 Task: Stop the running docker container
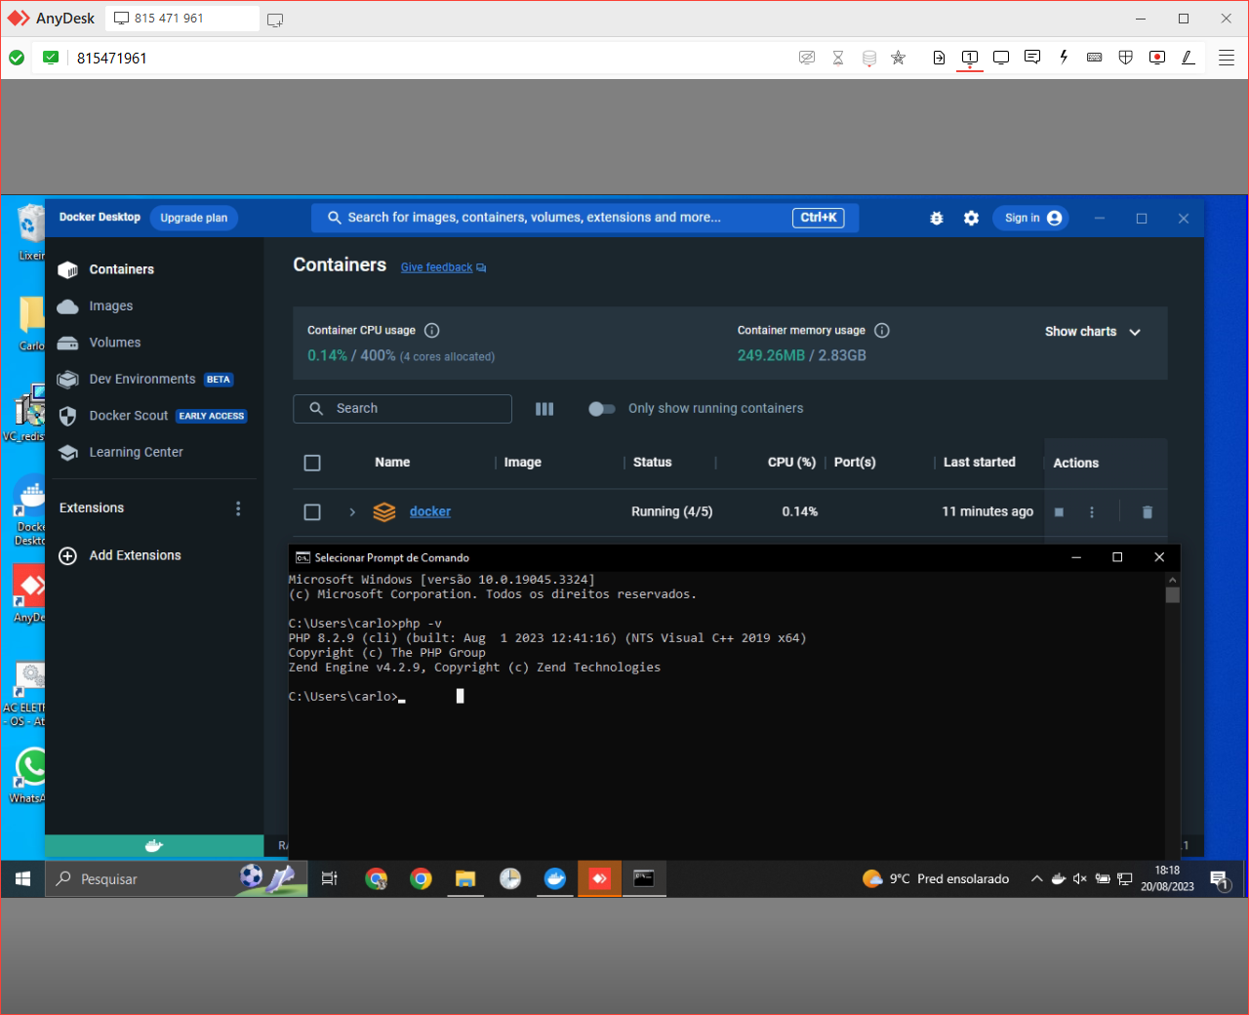click(x=1059, y=511)
